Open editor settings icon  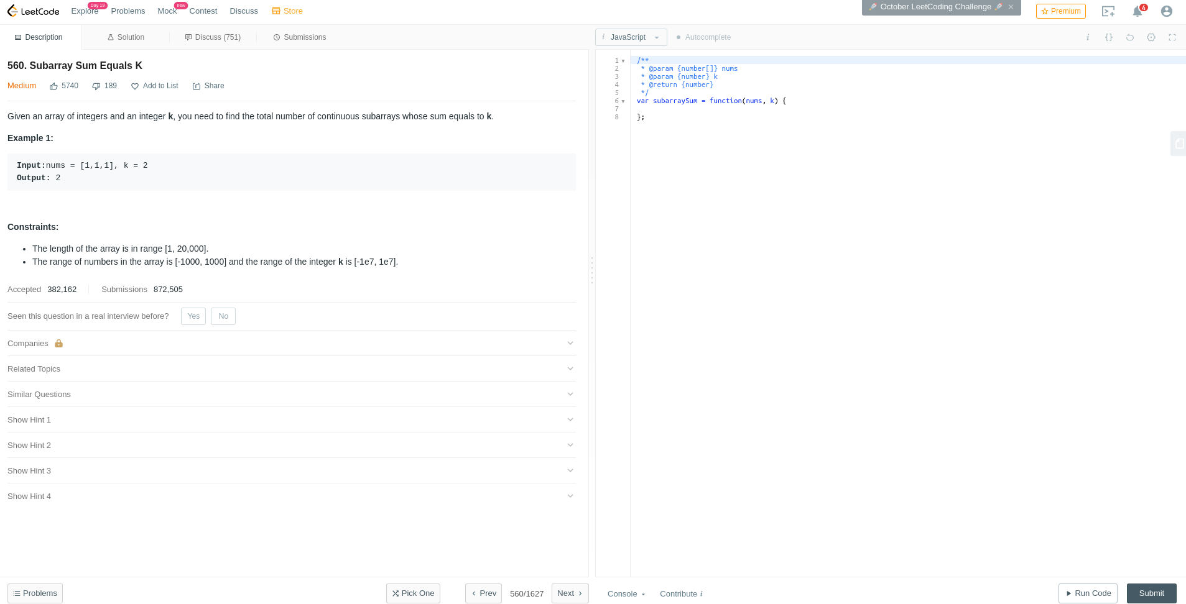pyautogui.click(x=1151, y=37)
